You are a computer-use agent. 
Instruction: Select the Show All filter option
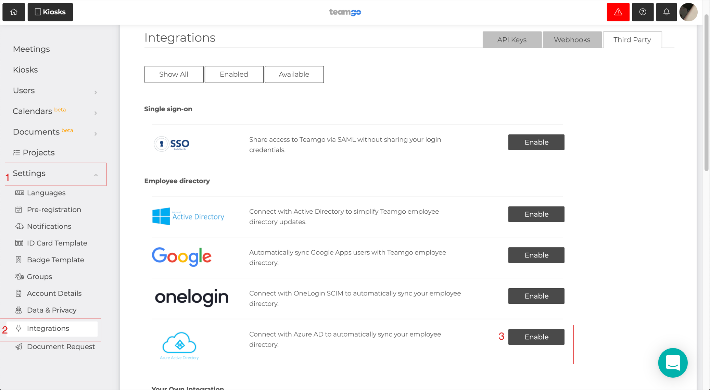coord(173,74)
